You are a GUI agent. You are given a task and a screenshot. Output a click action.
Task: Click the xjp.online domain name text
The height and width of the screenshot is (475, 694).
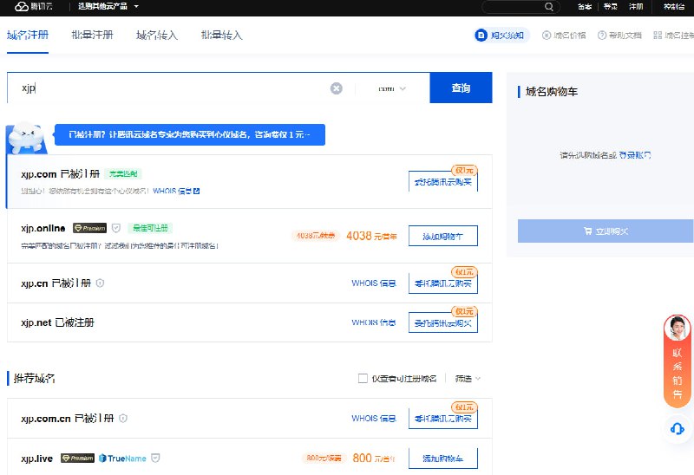pos(43,228)
